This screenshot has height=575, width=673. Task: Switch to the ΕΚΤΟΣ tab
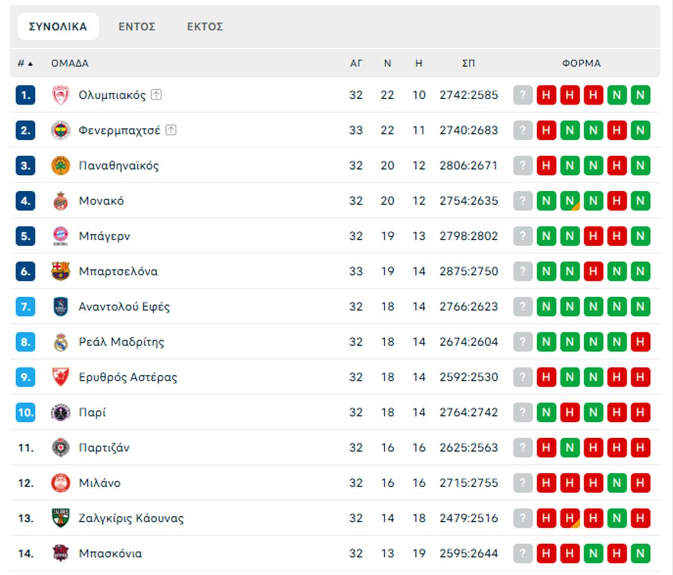pos(205,26)
